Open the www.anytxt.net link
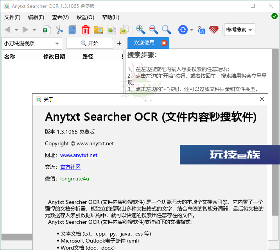Viewport: 280px width, 250px height. [x=79, y=155]
